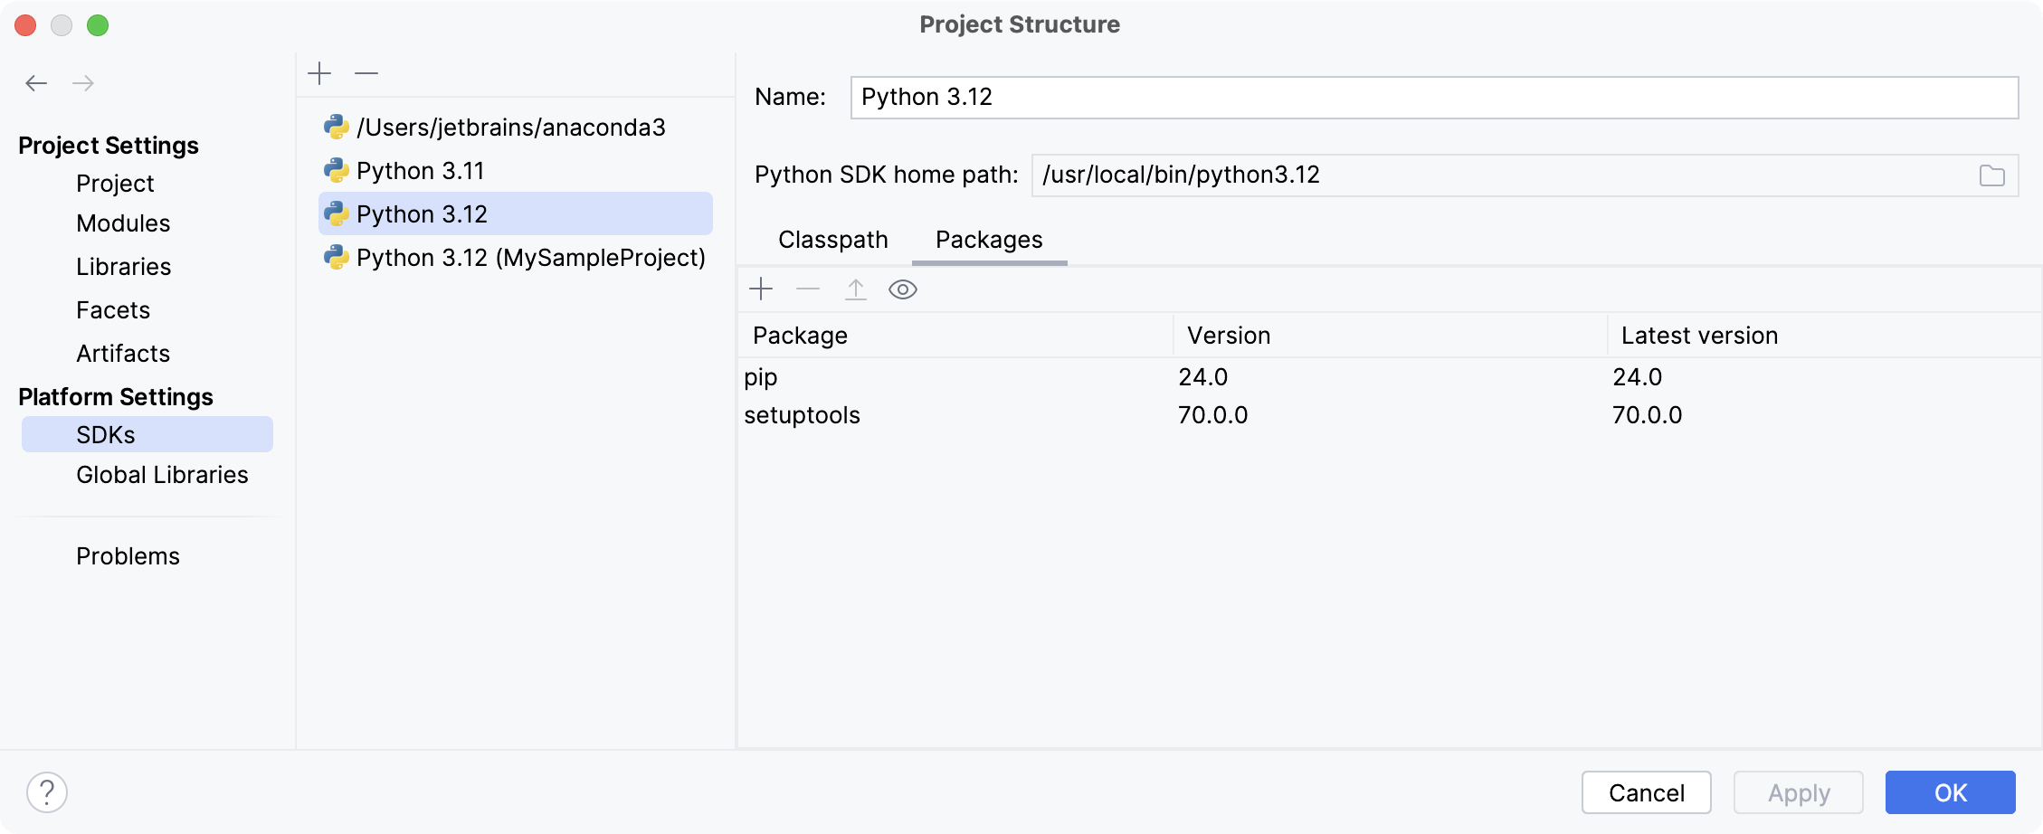Install a package via the Packages plus icon
Screen dimensions: 2043x834
point(761,289)
